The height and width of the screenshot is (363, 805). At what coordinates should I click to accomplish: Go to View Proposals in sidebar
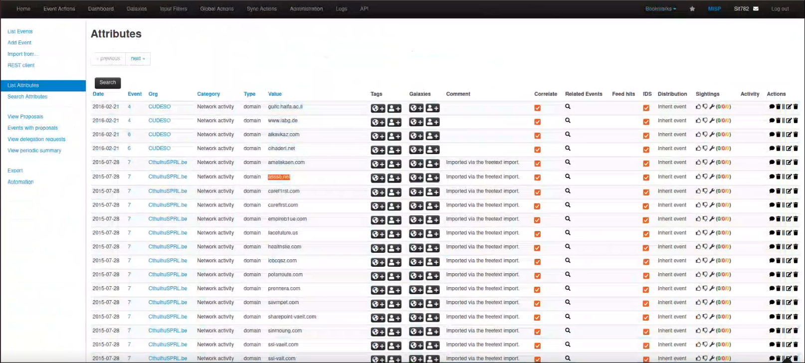25,117
